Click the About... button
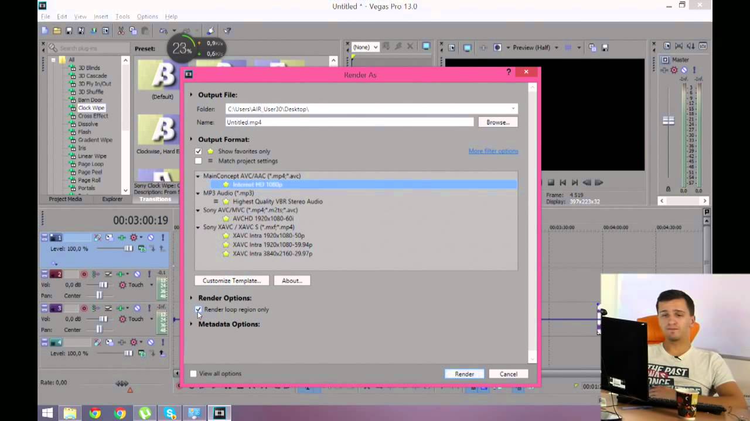Image resolution: width=750 pixels, height=421 pixels. (x=292, y=281)
